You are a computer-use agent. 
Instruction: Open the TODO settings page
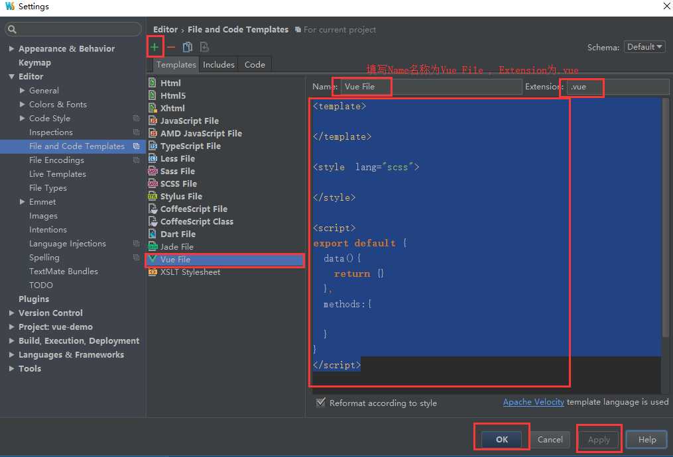point(40,285)
